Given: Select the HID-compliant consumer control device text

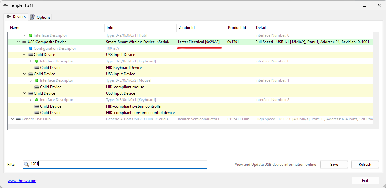Looking at the screenshot, I should click(x=140, y=113).
